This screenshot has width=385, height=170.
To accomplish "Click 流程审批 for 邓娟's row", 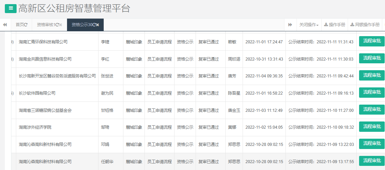I will coord(372,144).
